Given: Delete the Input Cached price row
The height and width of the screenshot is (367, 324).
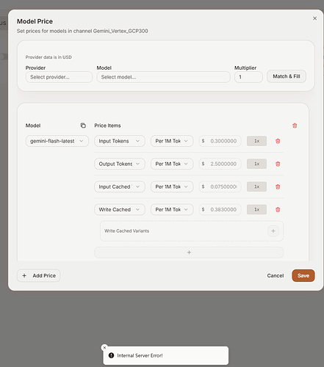Looking at the screenshot, I should tap(278, 187).
